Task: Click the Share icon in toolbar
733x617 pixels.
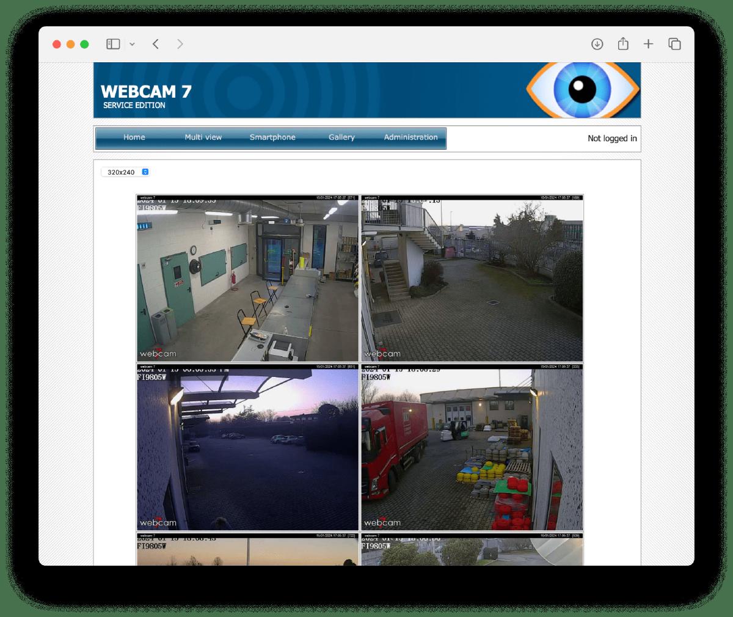Action: (623, 43)
